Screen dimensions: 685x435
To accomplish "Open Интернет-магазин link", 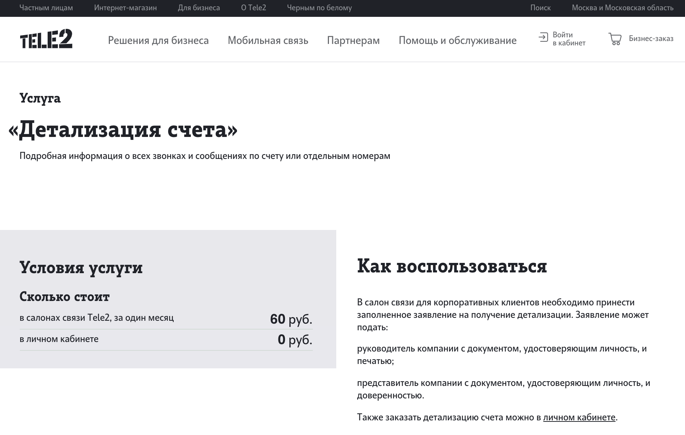I will 125,8.
